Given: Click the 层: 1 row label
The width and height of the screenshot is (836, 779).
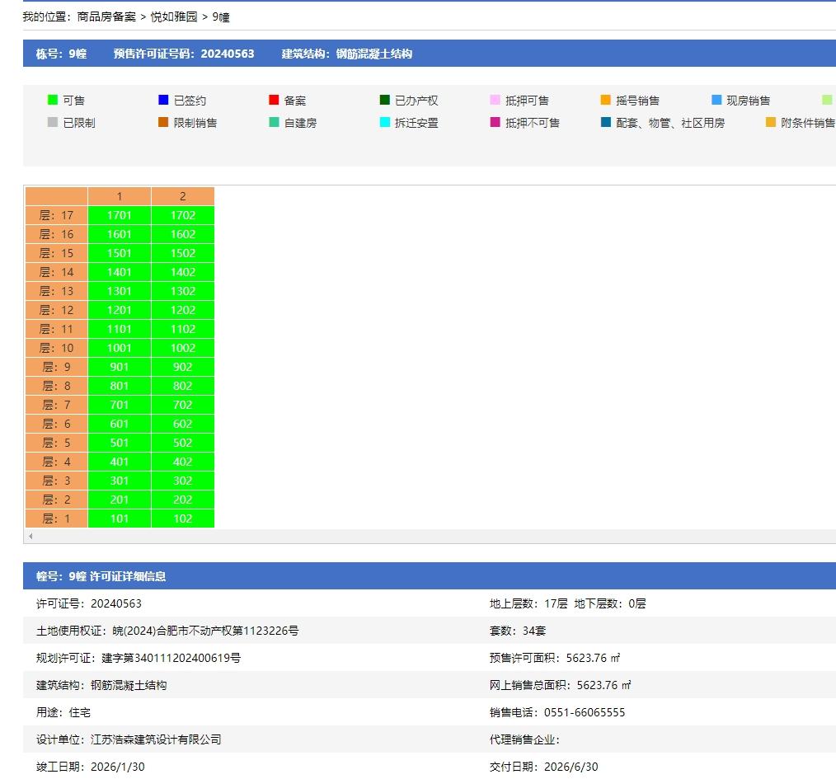Looking at the screenshot, I should pyautogui.click(x=57, y=519).
